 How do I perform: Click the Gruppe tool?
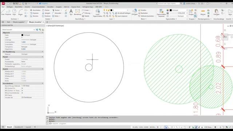click(191, 12)
